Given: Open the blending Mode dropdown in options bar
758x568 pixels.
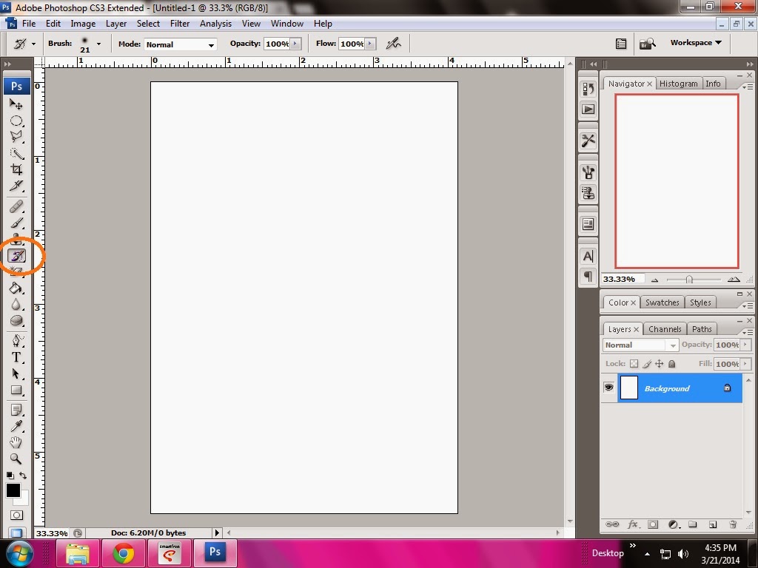Looking at the screenshot, I should (181, 44).
